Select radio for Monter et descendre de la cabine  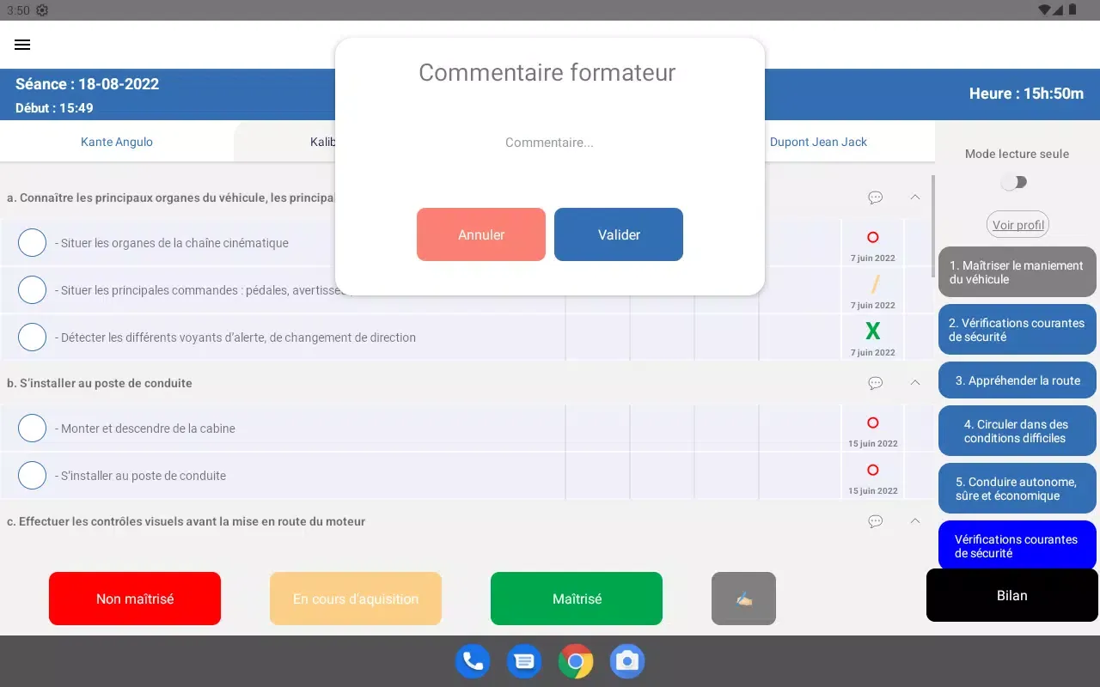[32, 429]
